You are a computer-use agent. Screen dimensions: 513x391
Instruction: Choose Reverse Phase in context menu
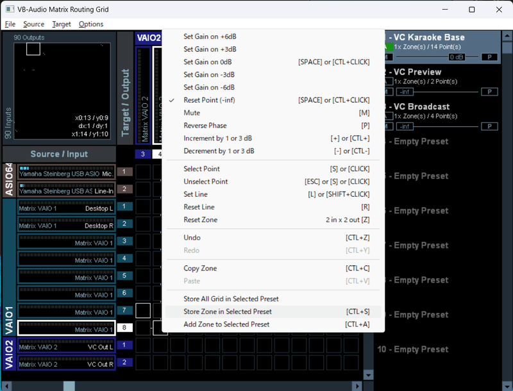(x=273, y=126)
